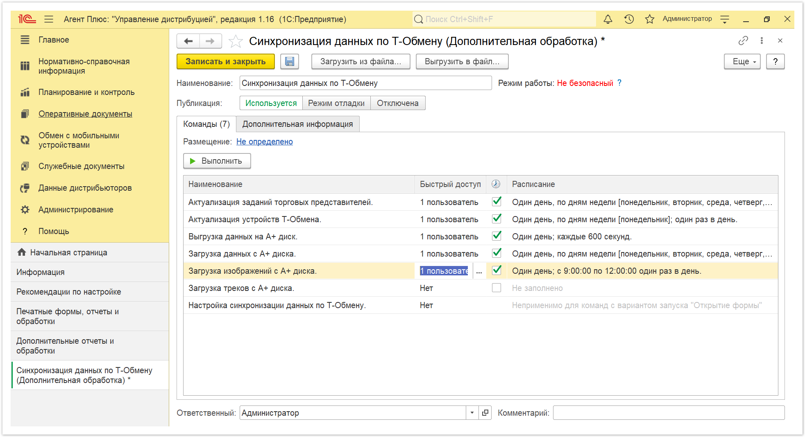Focus the Комментарий input field
Image resolution: width=805 pixels, height=437 pixels.
coord(669,413)
